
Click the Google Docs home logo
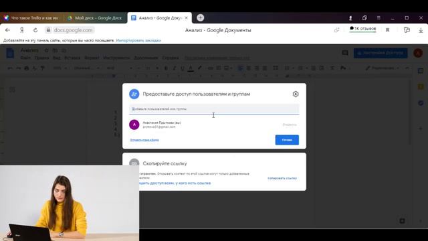click(x=10, y=53)
